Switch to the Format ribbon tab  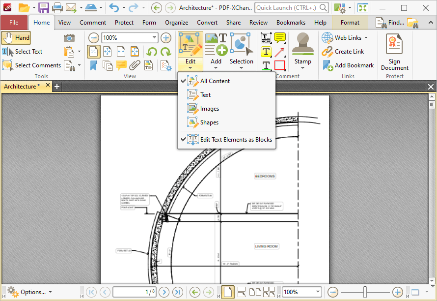(x=350, y=23)
